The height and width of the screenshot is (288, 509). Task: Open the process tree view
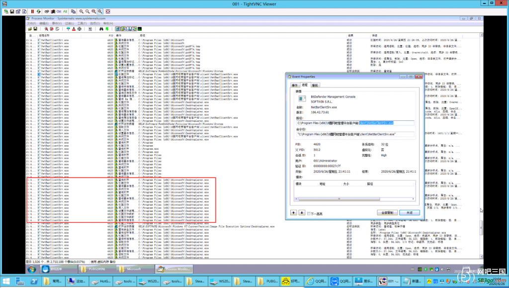(x=90, y=29)
